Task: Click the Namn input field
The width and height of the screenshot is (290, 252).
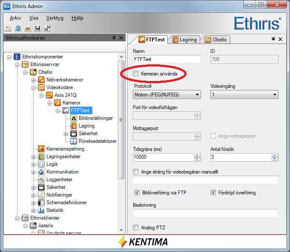Action: pyautogui.click(x=167, y=59)
